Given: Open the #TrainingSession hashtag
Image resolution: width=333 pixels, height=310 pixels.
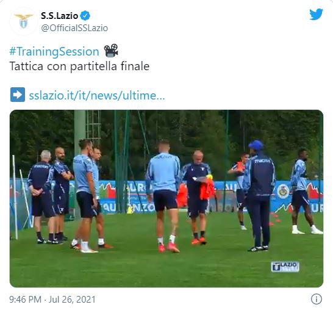Looking at the screenshot, I should tap(54, 52).
